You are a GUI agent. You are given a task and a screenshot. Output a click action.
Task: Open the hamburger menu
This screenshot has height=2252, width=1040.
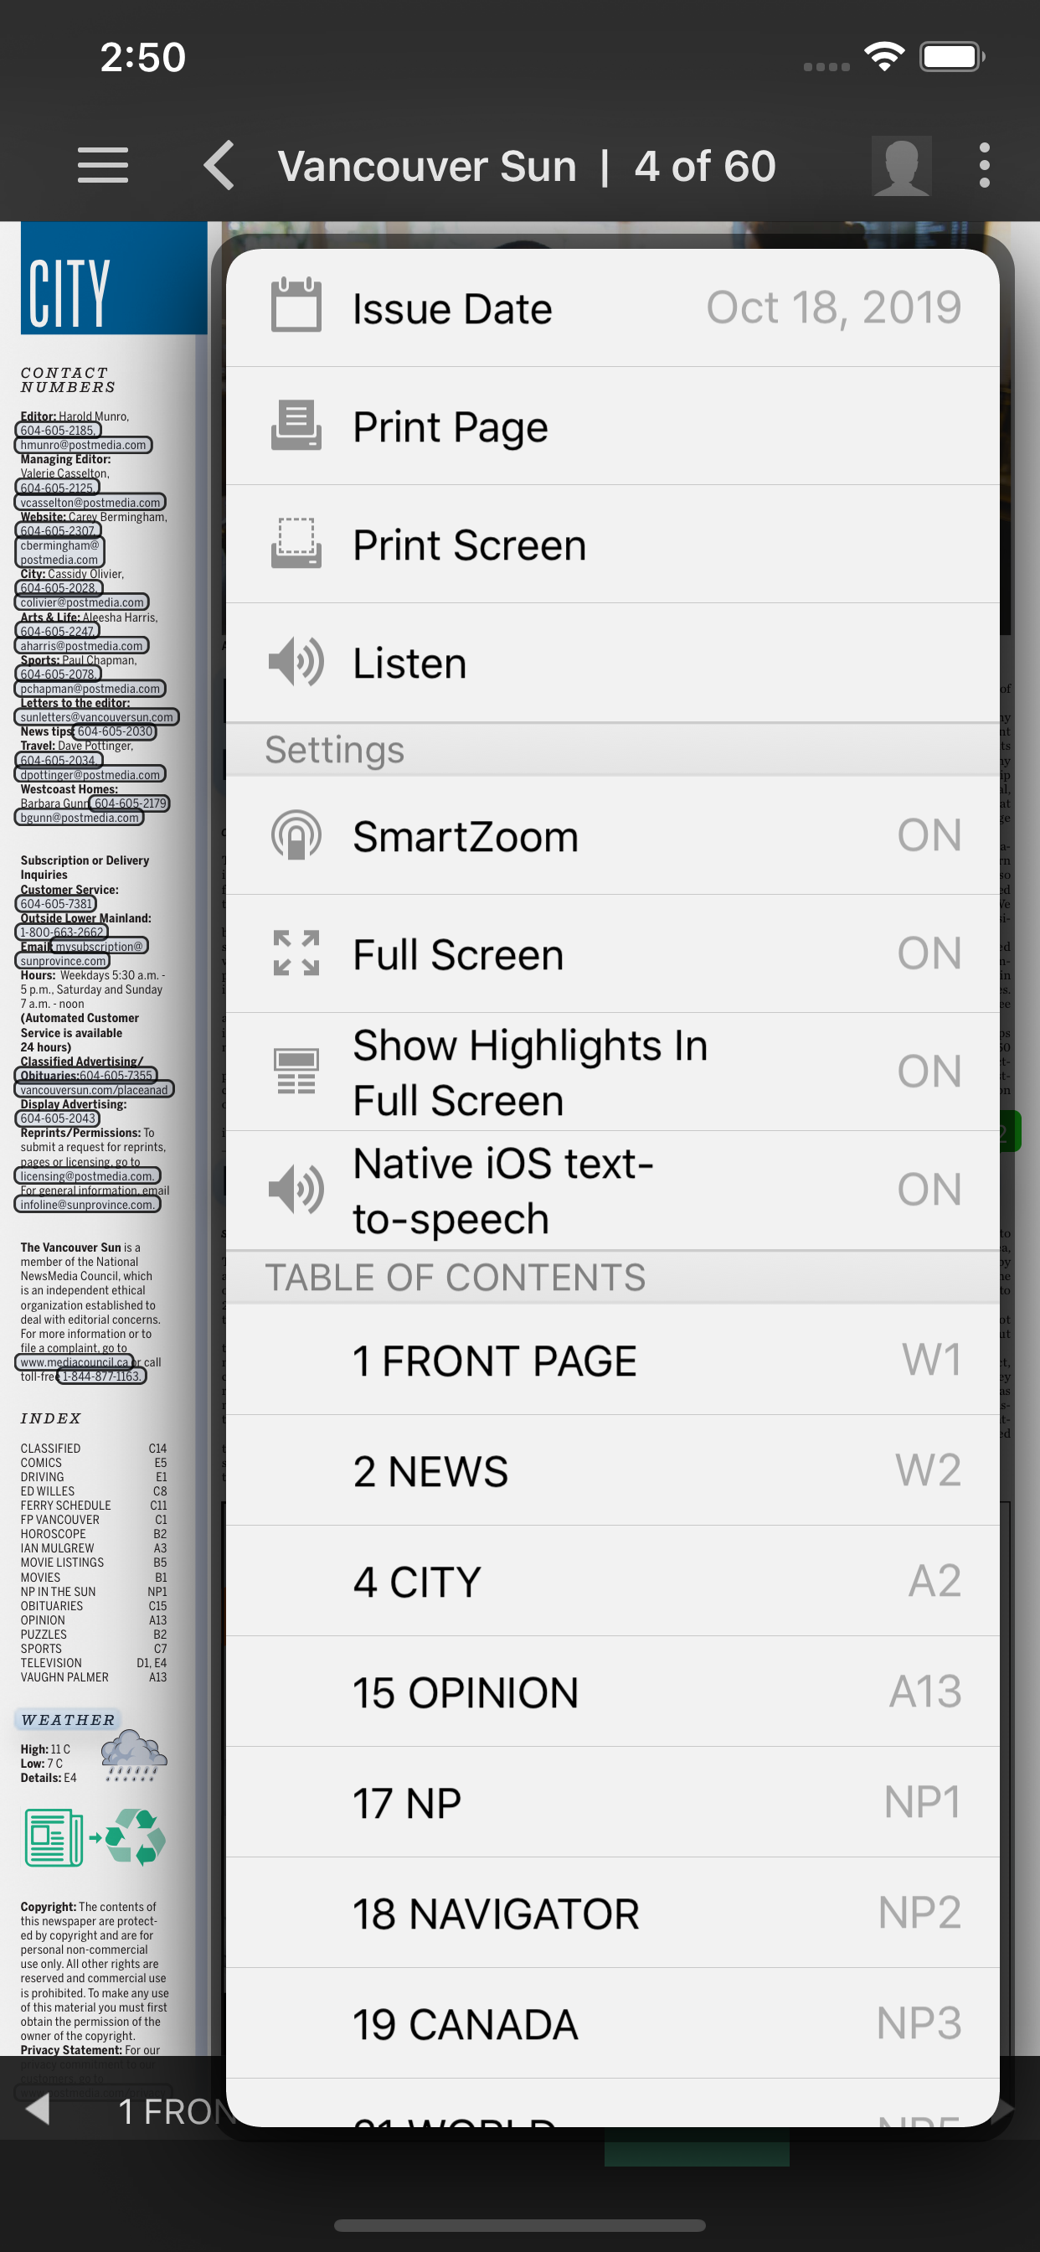[102, 165]
